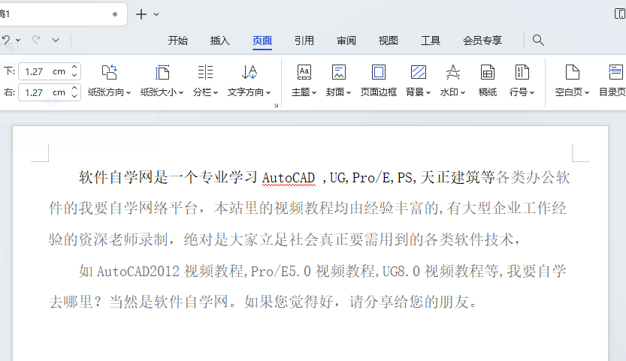
Task: Select the 页面 ribbon tab
Action: pyautogui.click(x=262, y=41)
